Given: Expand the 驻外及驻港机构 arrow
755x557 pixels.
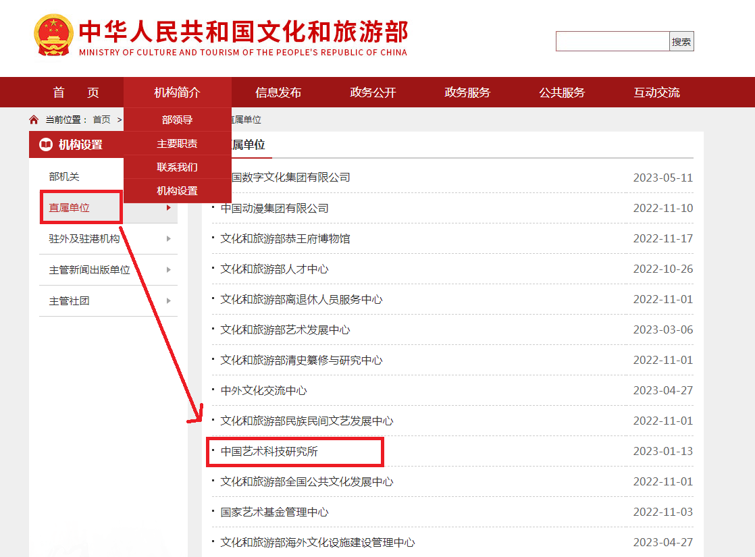Looking at the screenshot, I should 169,239.
